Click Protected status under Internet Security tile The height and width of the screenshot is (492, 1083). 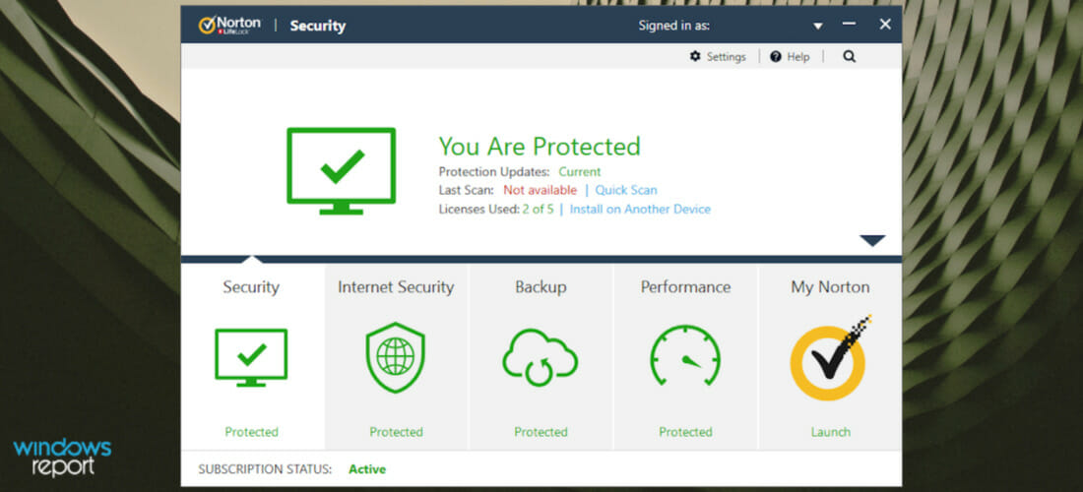point(396,432)
